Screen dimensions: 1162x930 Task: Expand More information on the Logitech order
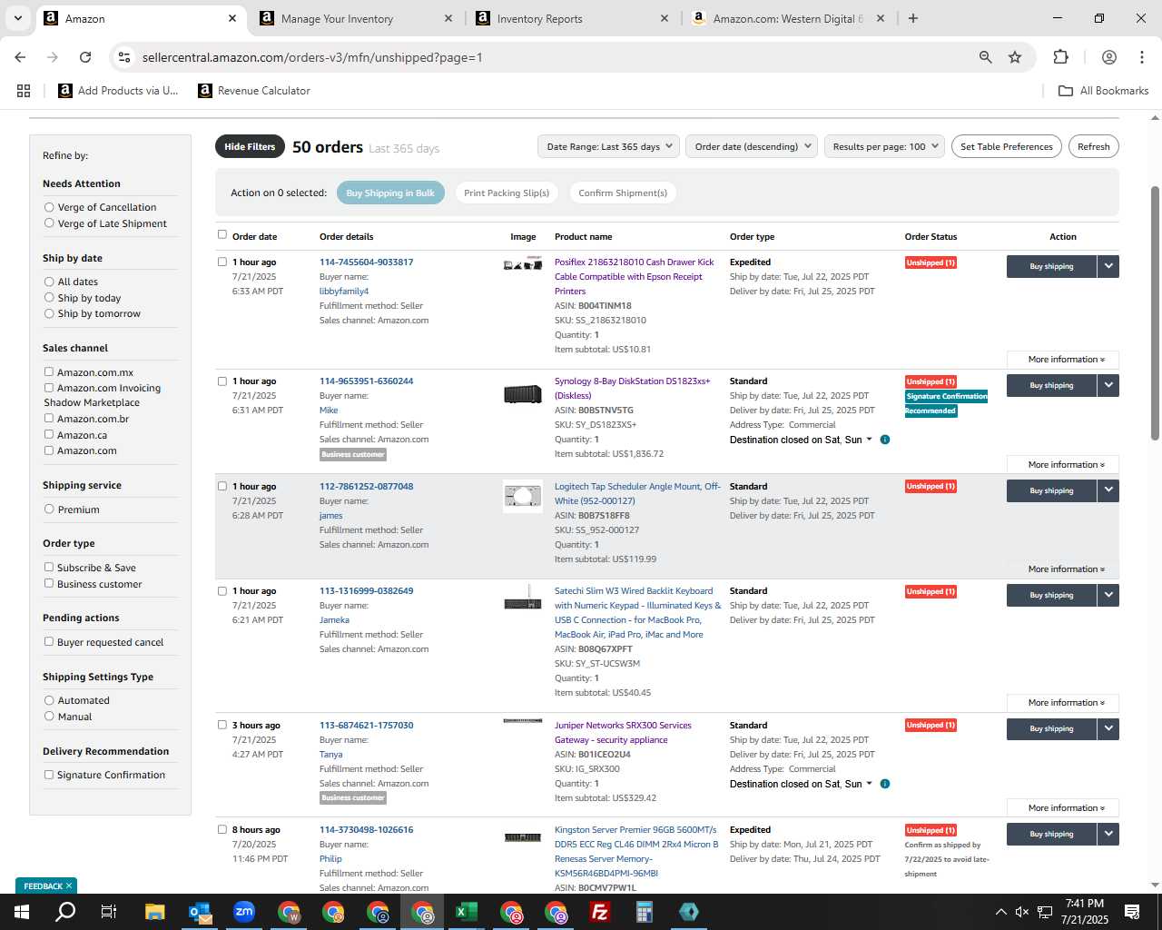1063,569
